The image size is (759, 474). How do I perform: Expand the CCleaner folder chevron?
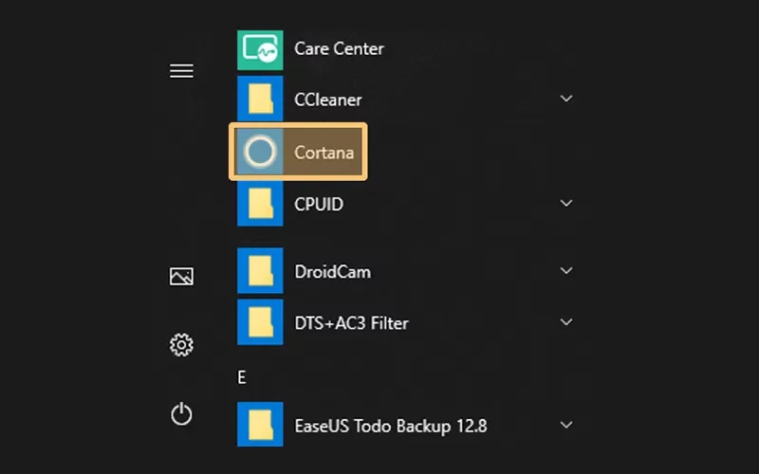pyautogui.click(x=566, y=99)
